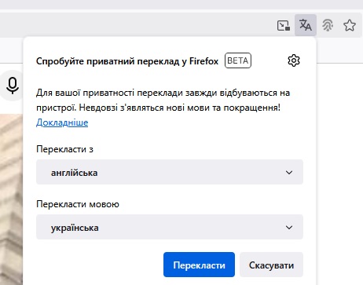This screenshot has width=363, height=285.
Task: Open the Докладніше link
Action: coord(62,122)
